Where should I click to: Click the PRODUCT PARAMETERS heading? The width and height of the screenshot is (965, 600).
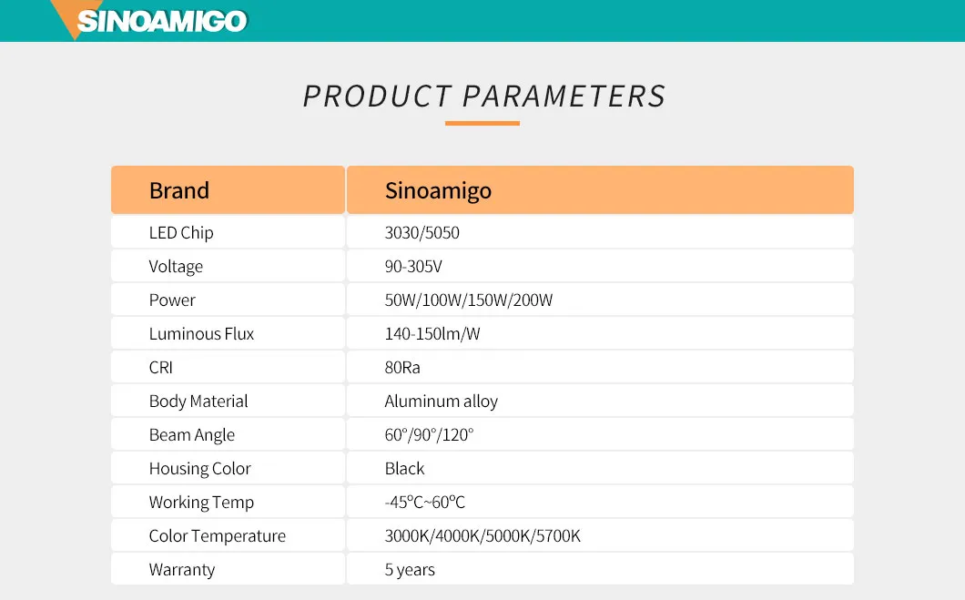coord(483,97)
